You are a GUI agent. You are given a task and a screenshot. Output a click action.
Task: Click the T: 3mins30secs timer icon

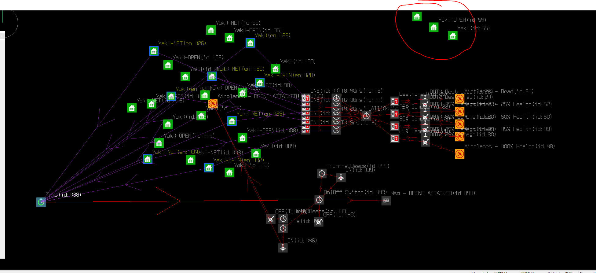(322, 174)
